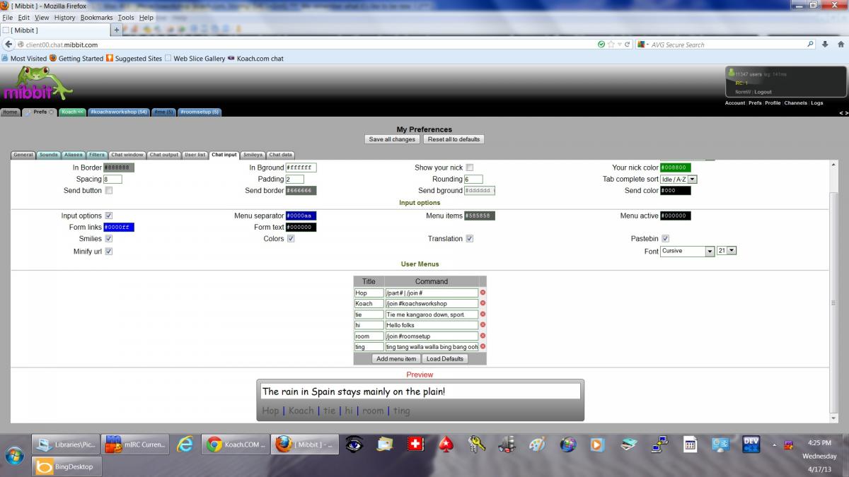The width and height of the screenshot is (849, 477).
Task: Go back with Firefox back arrow
Action: (x=9, y=45)
